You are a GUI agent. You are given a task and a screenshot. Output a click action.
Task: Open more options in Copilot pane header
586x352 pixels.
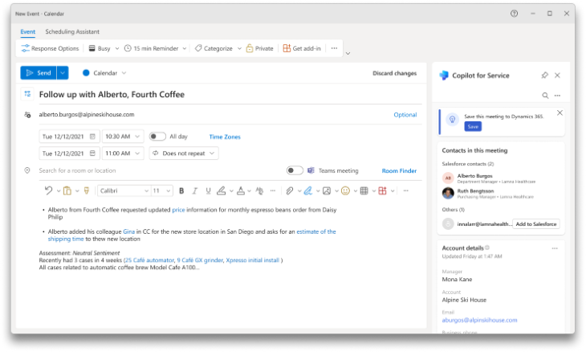557,96
